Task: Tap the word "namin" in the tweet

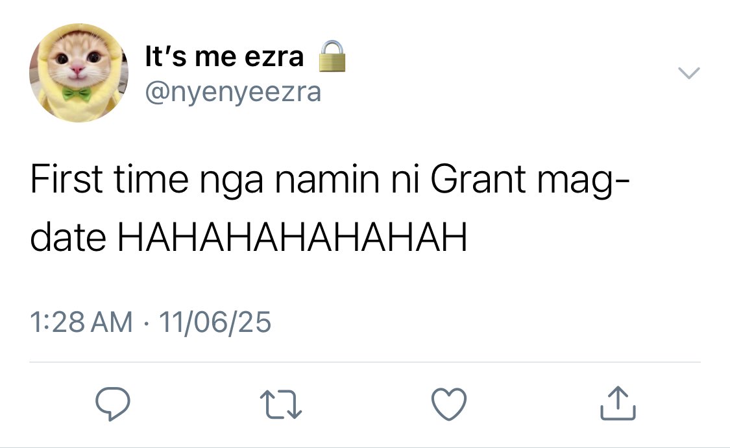Action: point(327,179)
